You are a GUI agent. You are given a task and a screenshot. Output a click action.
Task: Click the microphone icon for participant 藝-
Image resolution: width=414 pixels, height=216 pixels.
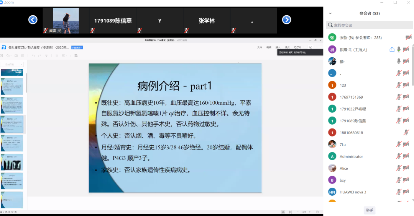point(399,61)
